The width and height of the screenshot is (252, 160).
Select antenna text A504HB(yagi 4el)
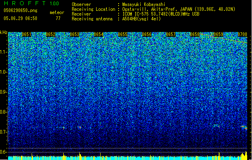[x=141, y=19]
